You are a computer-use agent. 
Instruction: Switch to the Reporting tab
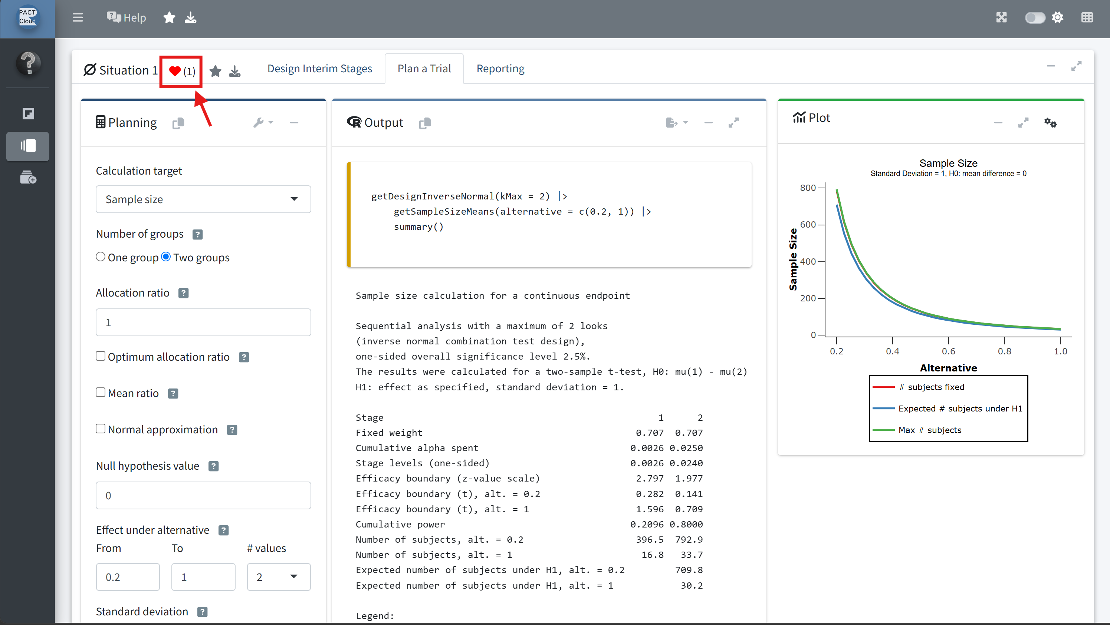coord(500,69)
